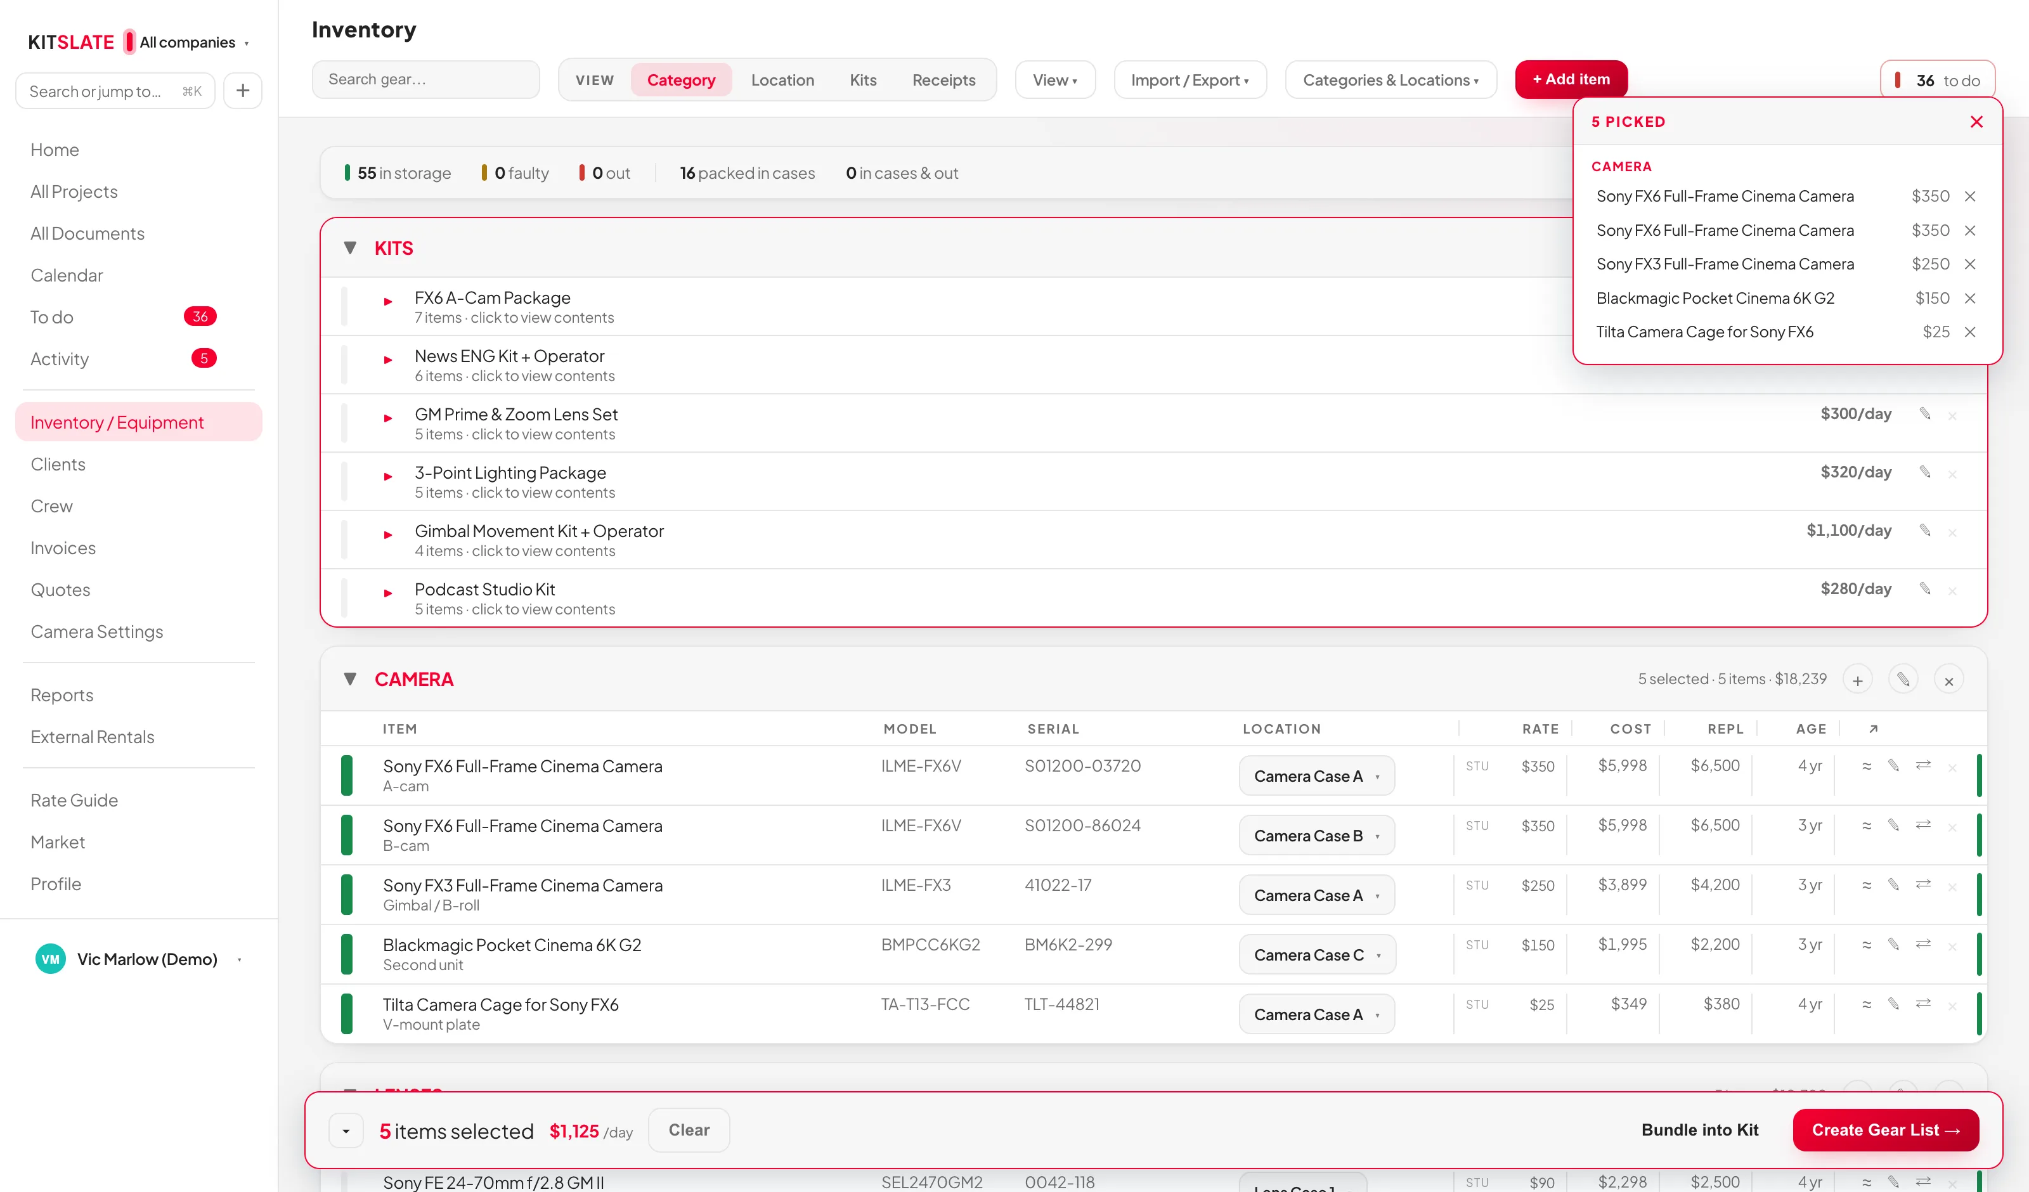2029x1192 pixels.
Task: Remove Tilta Camera Cage from the picked list
Action: pyautogui.click(x=1969, y=332)
